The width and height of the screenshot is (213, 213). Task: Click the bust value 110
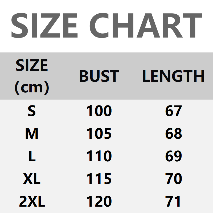coord(99,156)
